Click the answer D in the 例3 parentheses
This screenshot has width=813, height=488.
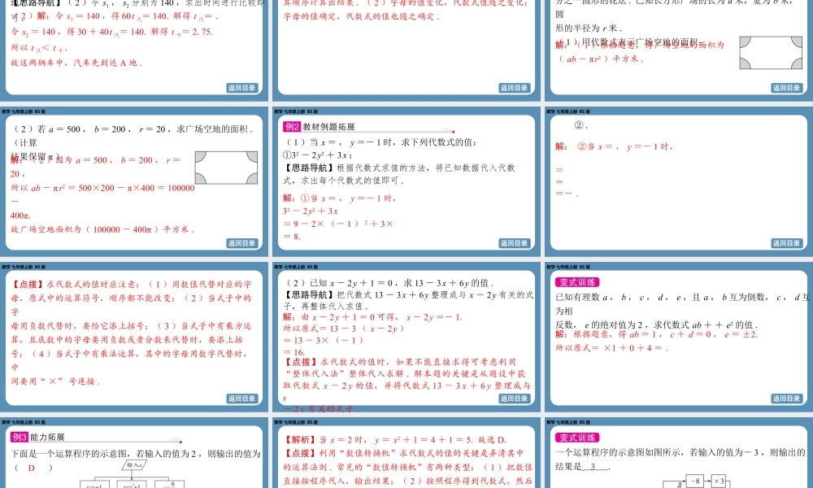33,468
